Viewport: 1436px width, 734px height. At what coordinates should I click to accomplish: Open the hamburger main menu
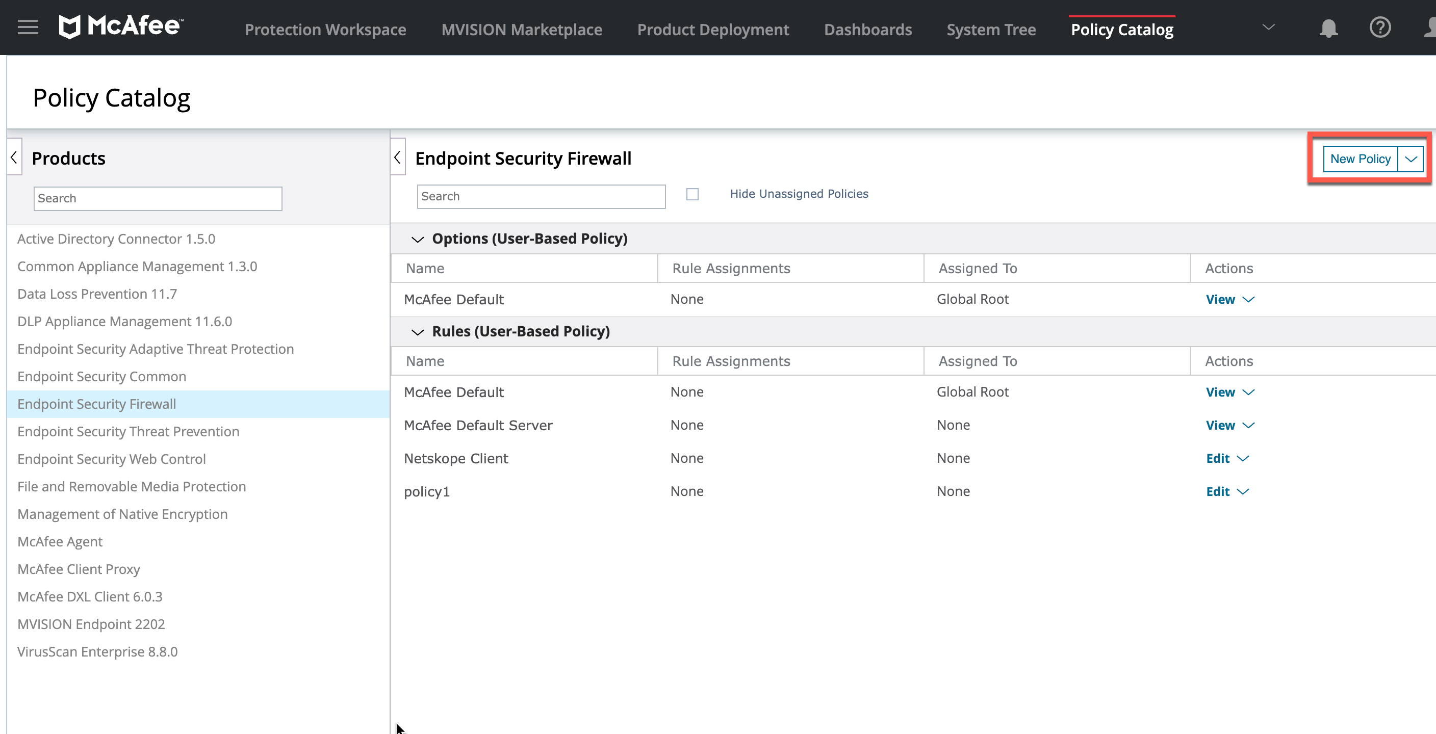28,27
